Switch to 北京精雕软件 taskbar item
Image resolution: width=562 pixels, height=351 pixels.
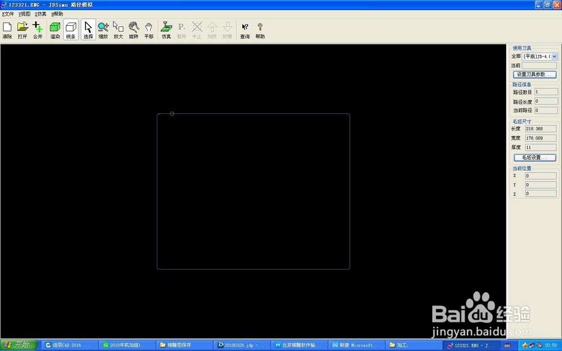pyautogui.click(x=300, y=345)
